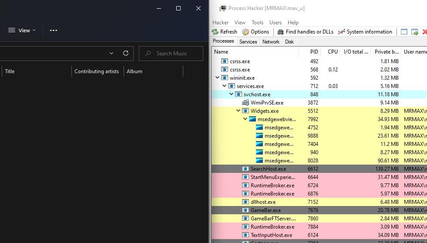Select the GameBarFTServer process row
The height and width of the screenshot is (243, 427).
pyautogui.click(x=319, y=219)
